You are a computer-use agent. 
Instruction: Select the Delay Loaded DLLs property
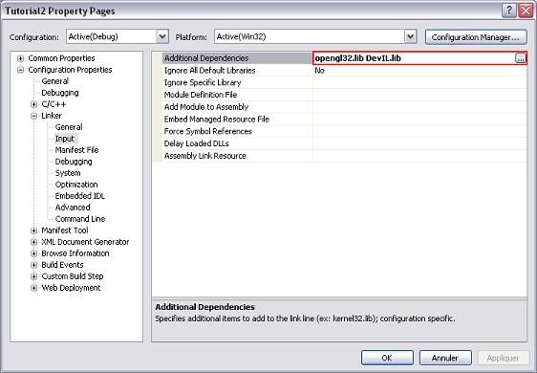click(196, 143)
